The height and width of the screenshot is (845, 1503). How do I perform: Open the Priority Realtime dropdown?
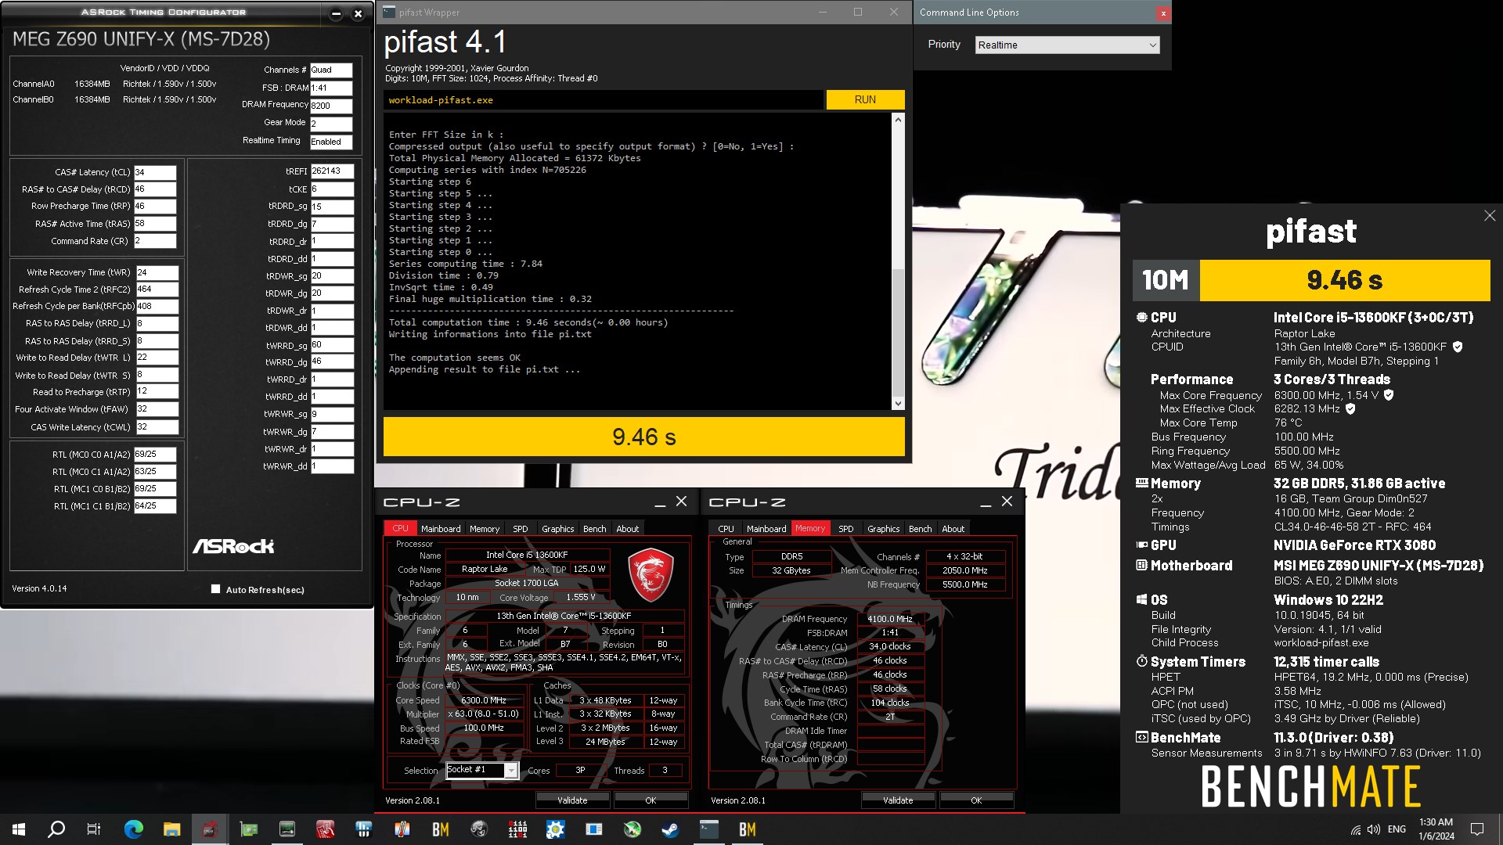(x=1068, y=45)
